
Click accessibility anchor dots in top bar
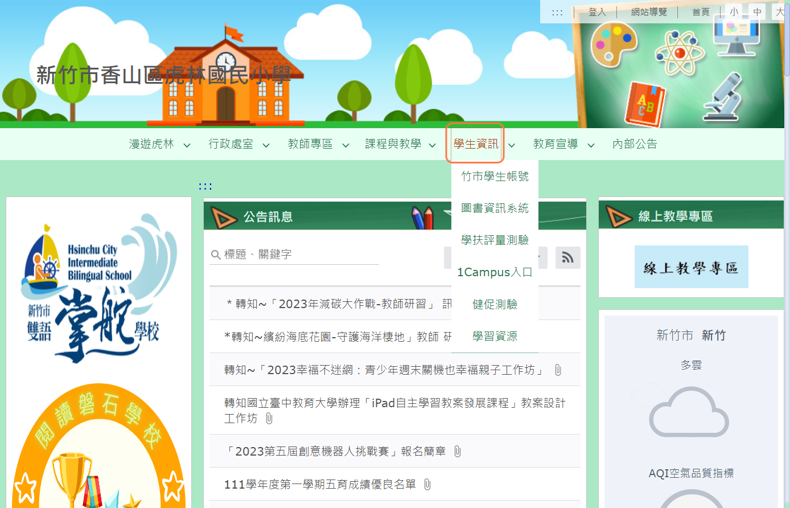pyautogui.click(x=557, y=12)
